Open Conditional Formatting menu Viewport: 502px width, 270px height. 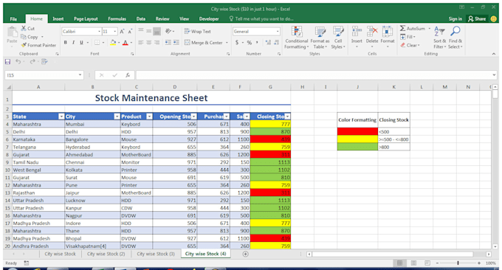[297, 38]
